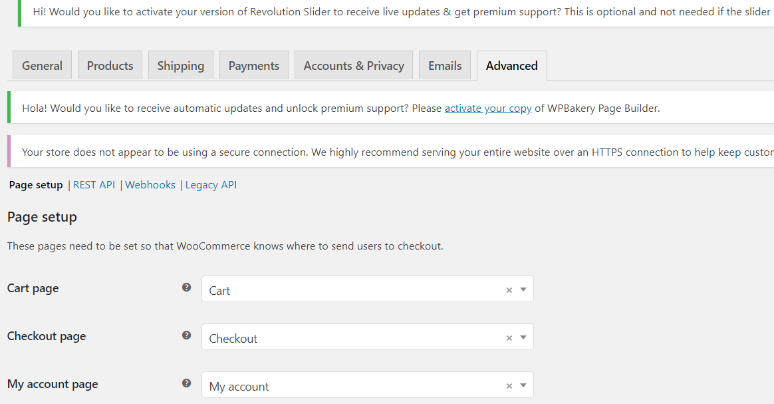Switch to the Emails tab

[445, 66]
